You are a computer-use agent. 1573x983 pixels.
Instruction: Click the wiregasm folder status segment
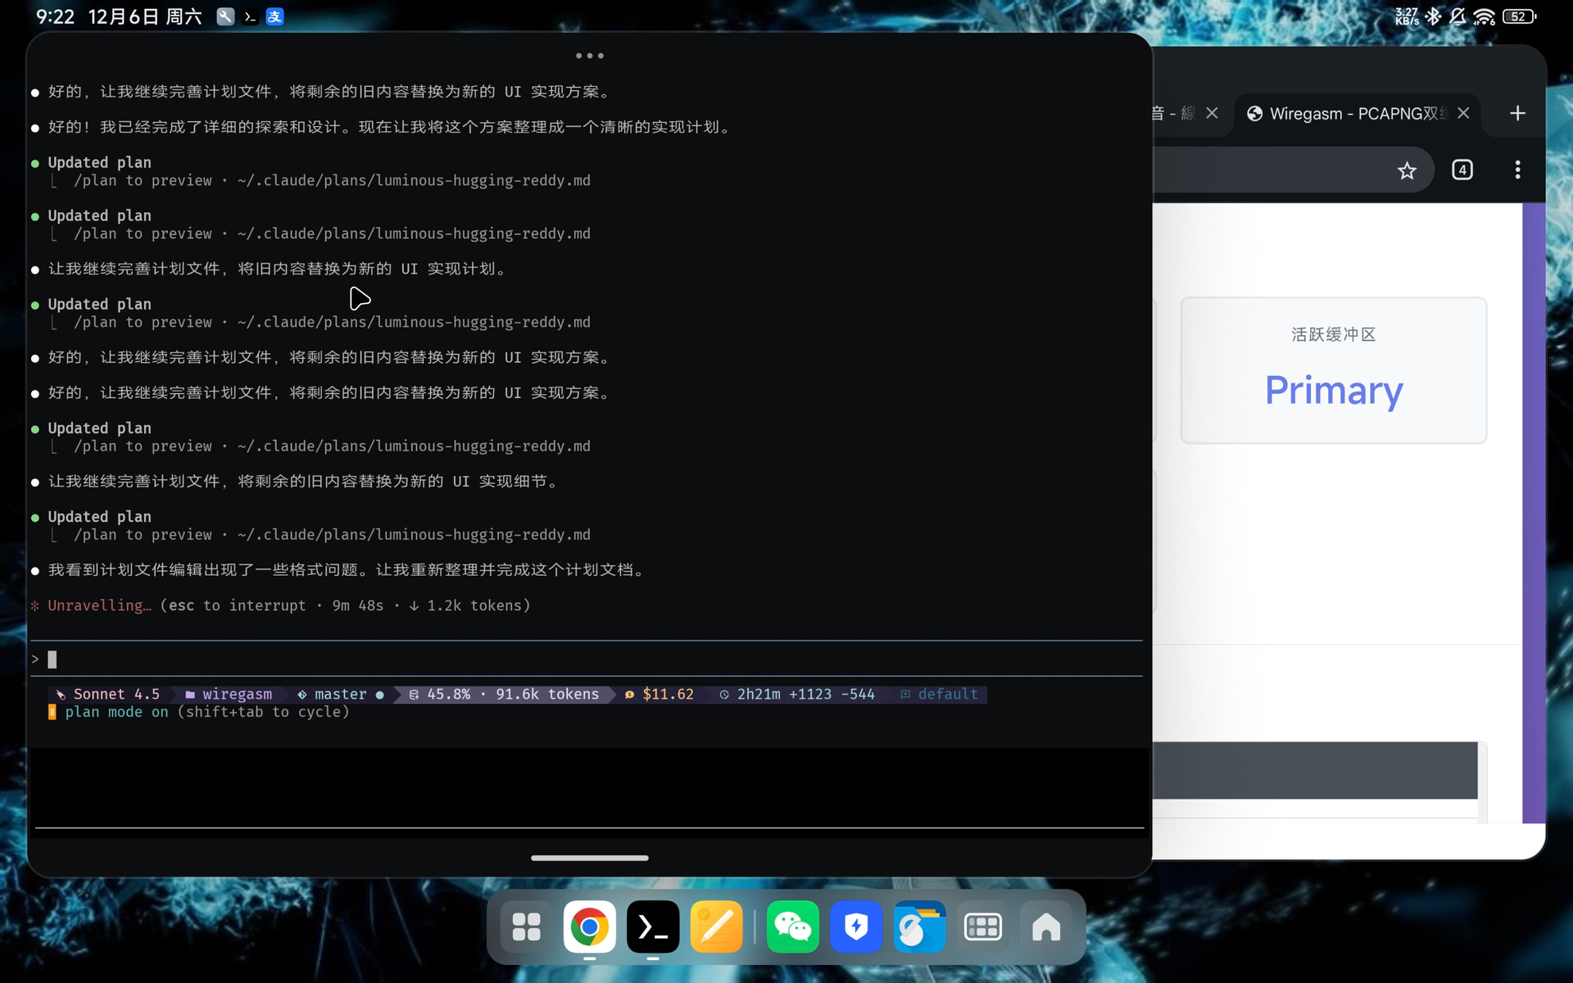point(229,694)
